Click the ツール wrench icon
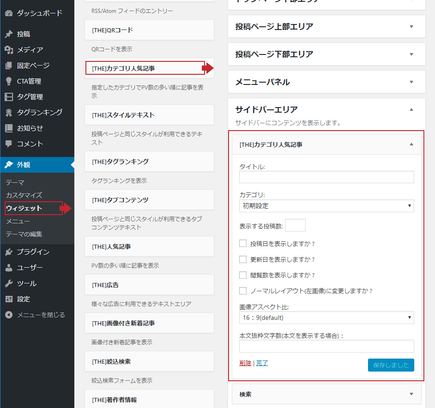The image size is (435, 408). tap(9, 283)
